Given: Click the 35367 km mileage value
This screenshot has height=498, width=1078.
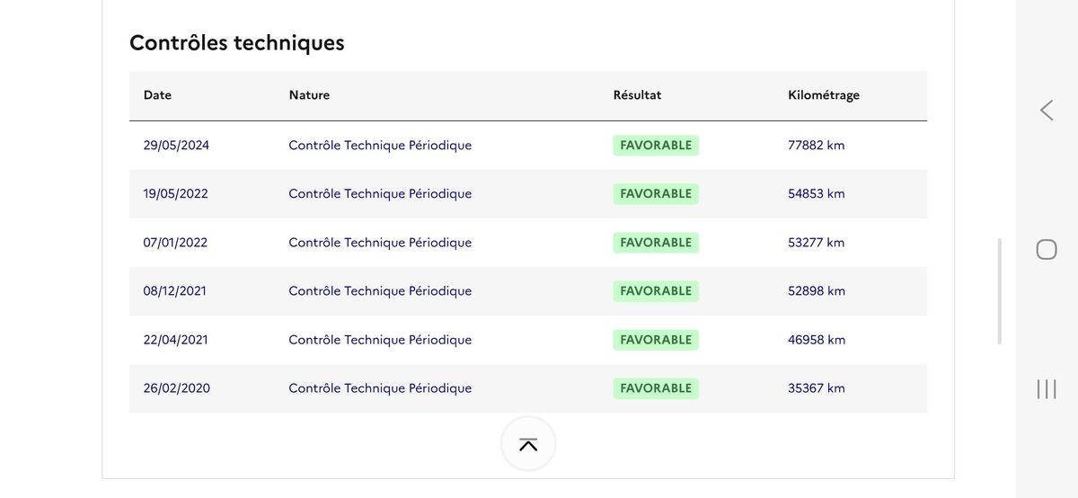Looking at the screenshot, I should [817, 388].
